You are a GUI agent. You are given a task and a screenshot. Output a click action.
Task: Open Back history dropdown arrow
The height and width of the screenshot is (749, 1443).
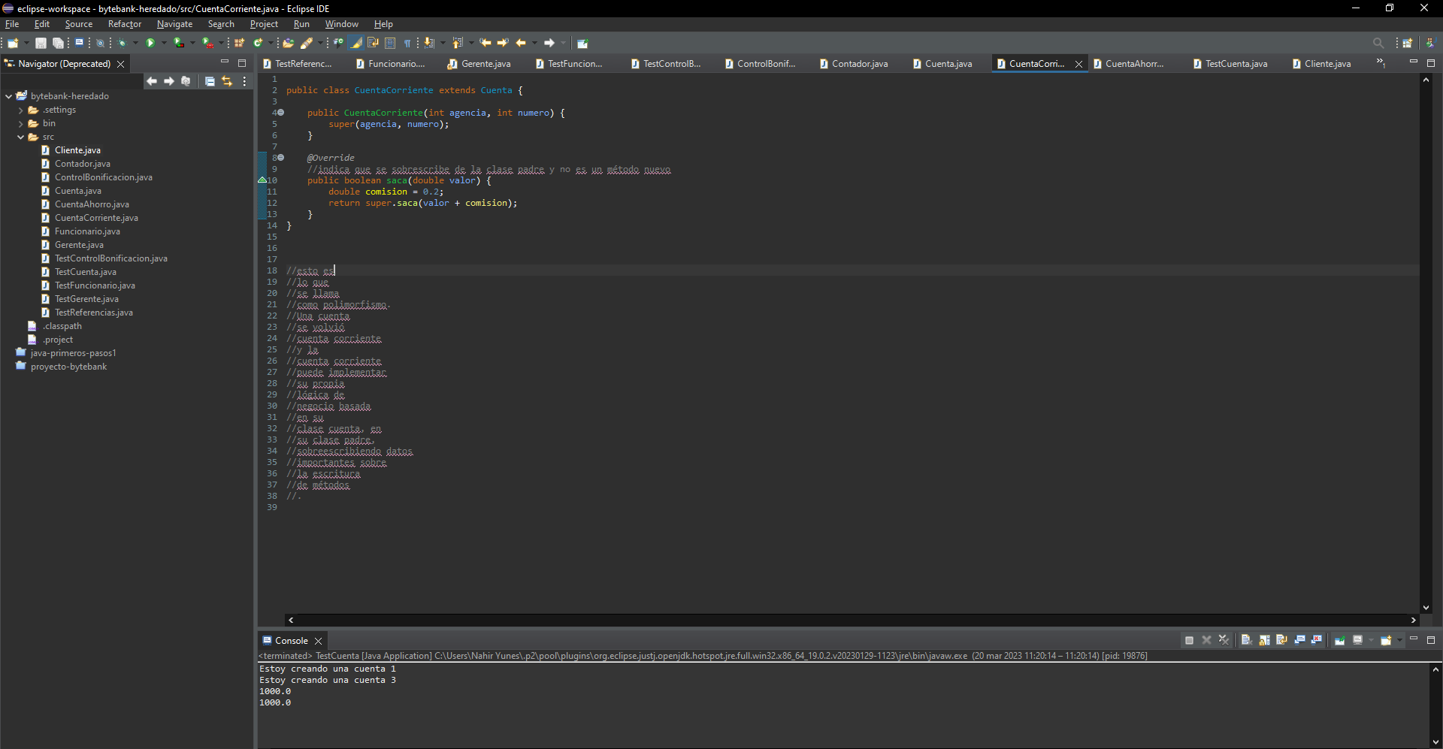[534, 43]
